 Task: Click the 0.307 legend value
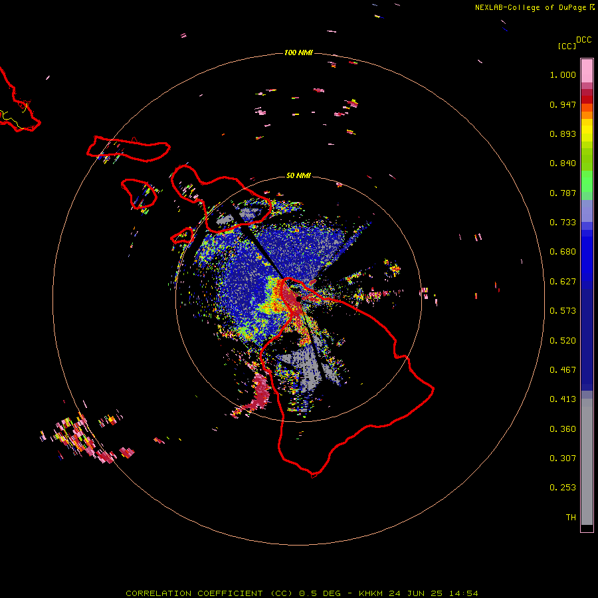pos(563,458)
